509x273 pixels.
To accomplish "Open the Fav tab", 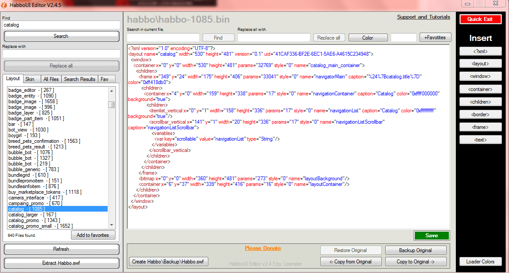I will [106, 79].
